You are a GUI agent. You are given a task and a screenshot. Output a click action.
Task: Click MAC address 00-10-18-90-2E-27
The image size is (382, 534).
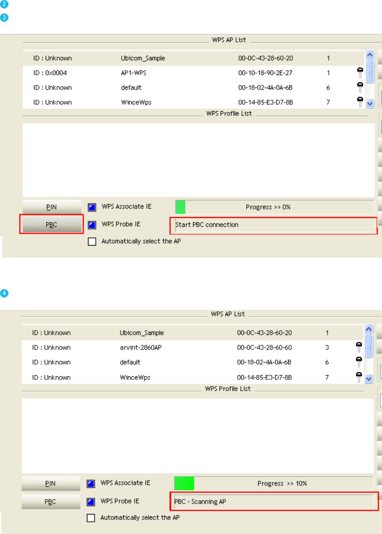pos(265,73)
